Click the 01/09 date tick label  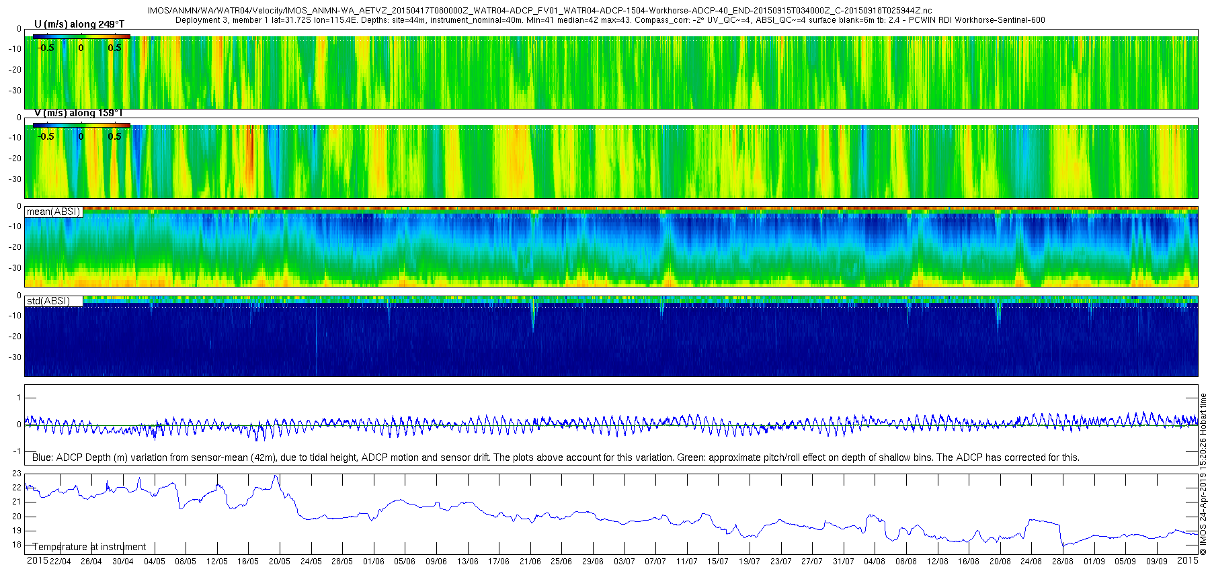1094,562
